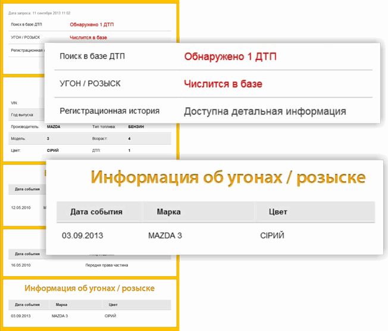Click the 'Тип топлива:' label
Screen dimensions: 388x331
(x=104, y=127)
